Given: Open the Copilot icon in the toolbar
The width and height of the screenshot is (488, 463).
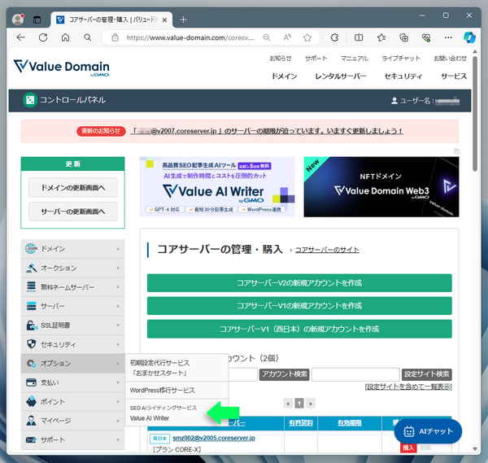Looking at the screenshot, I should pos(469,37).
